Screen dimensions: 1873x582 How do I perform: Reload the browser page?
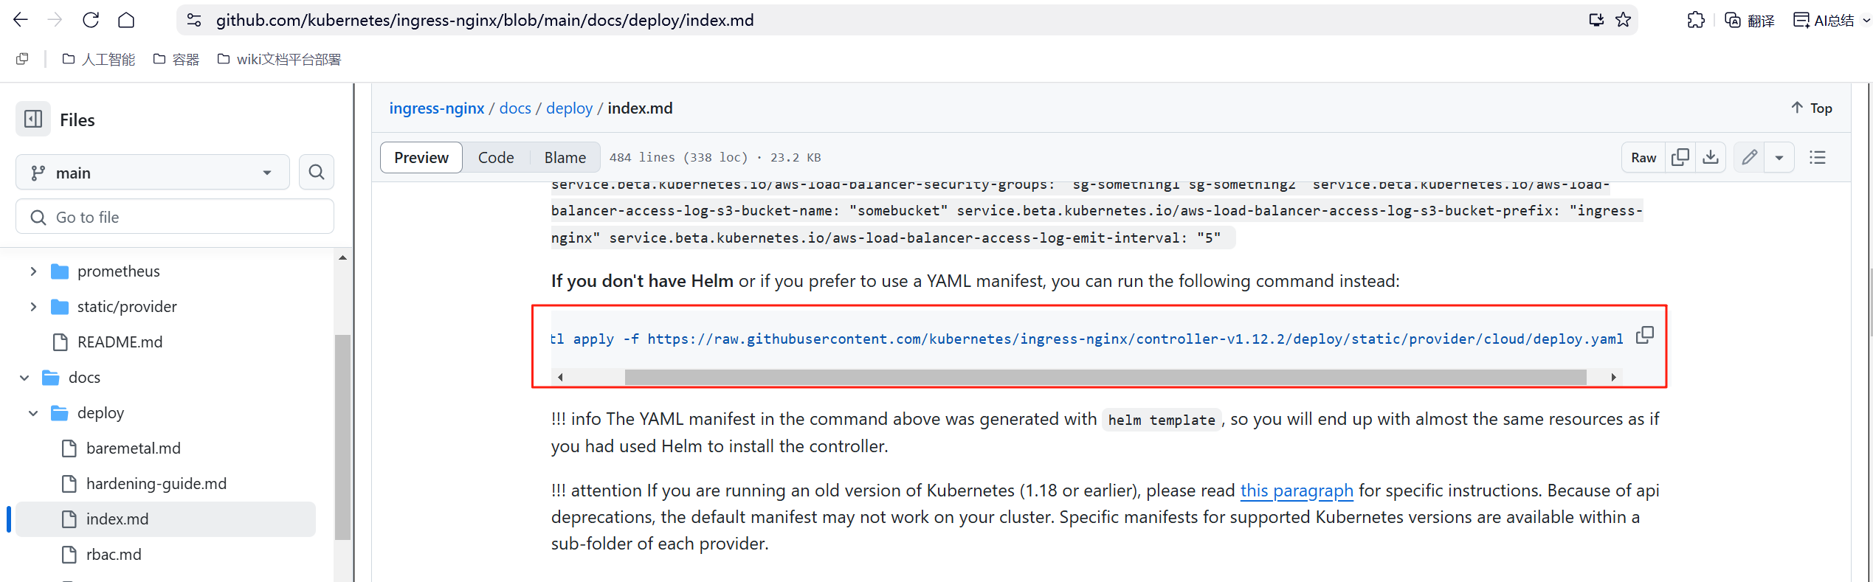point(91,20)
